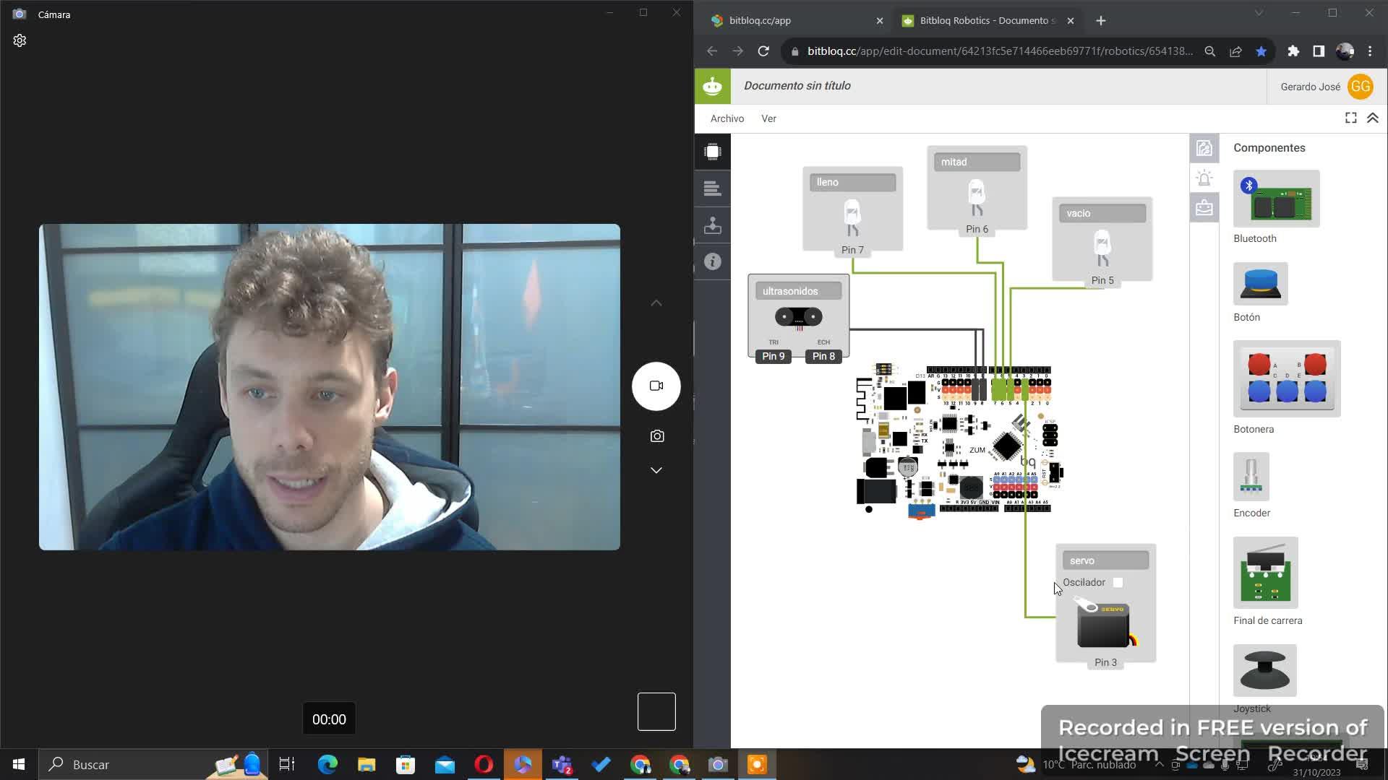The width and height of the screenshot is (1388, 780).
Task: Click the Gerardo José user avatar
Action: 1360,87
